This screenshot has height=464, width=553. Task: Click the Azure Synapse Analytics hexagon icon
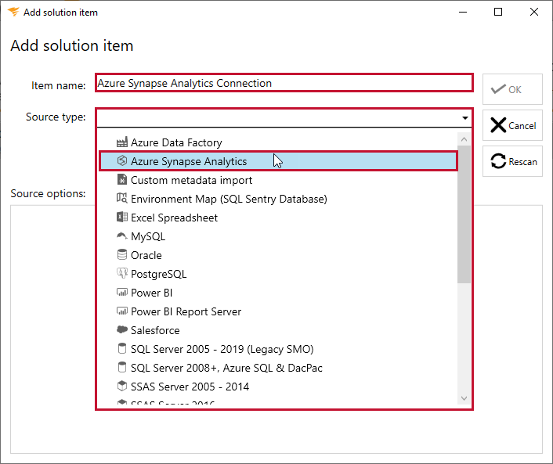pyautogui.click(x=122, y=160)
